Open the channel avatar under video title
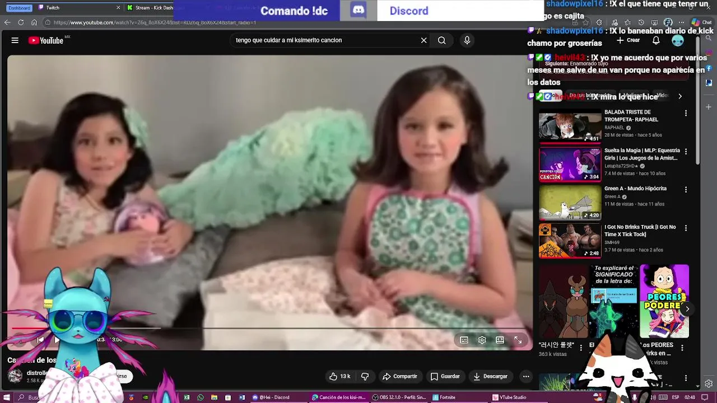This screenshot has width=717, height=403. [15, 376]
